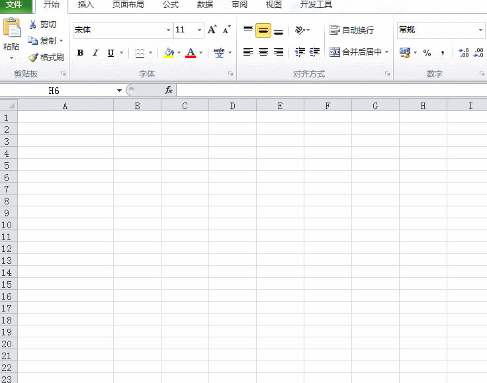
Task: Open the font name dropdown 宋体
Action: (168, 30)
